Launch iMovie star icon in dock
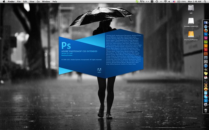This screenshot has width=209, height=130. 206,70
